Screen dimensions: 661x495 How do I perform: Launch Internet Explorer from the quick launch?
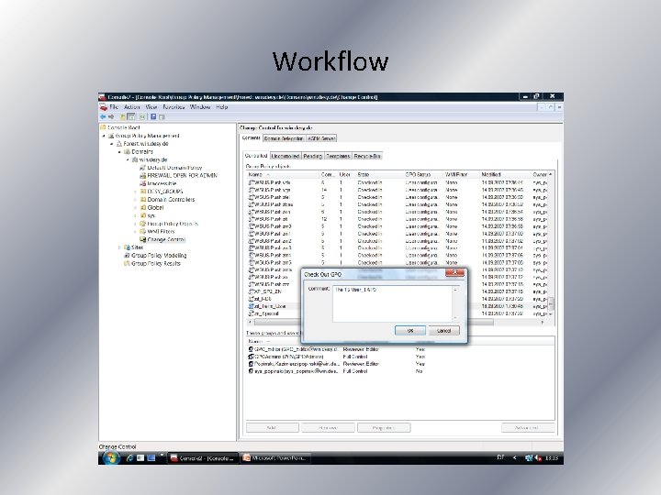point(129,457)
